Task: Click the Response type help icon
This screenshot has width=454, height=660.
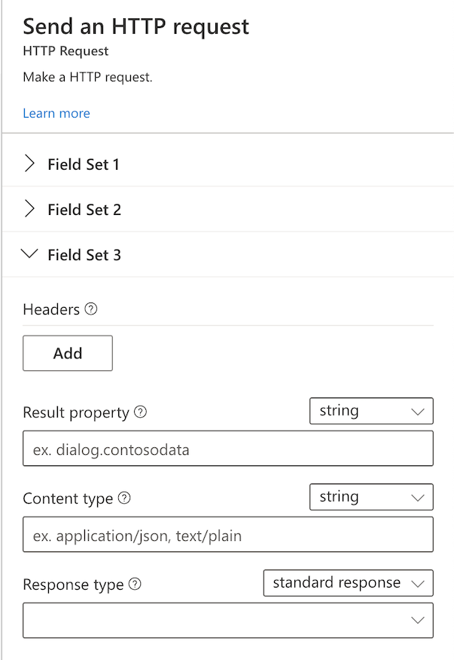Action: tap(135, 585)
